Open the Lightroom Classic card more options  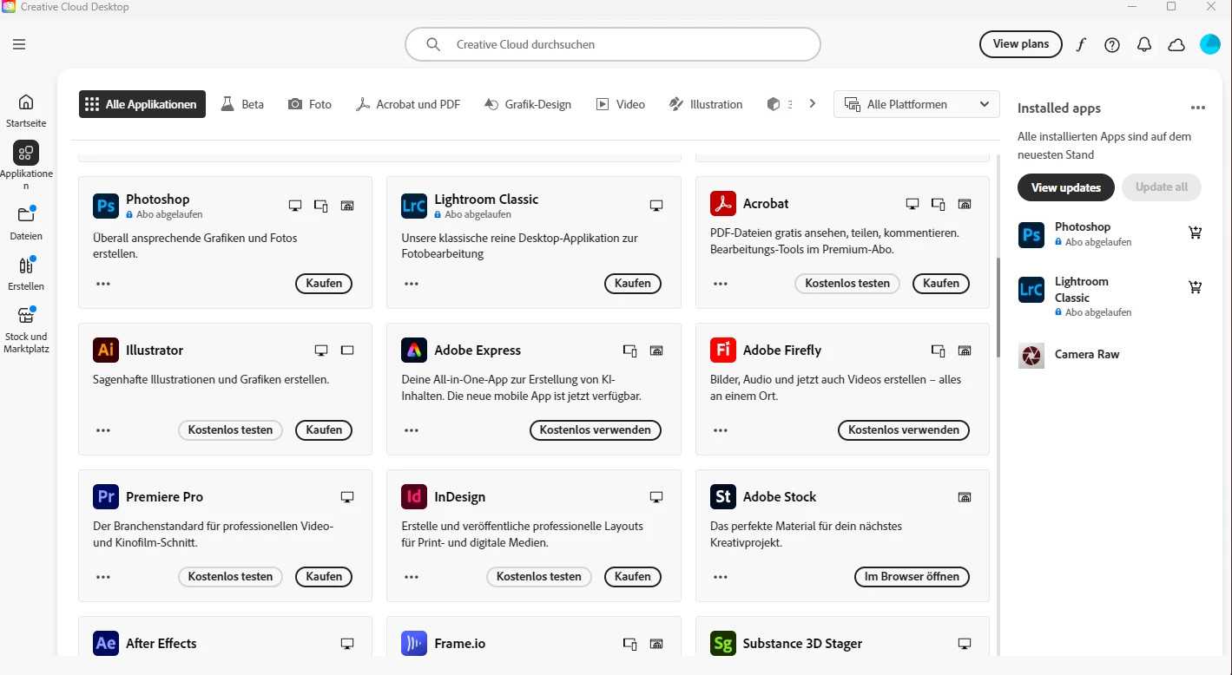412,284
